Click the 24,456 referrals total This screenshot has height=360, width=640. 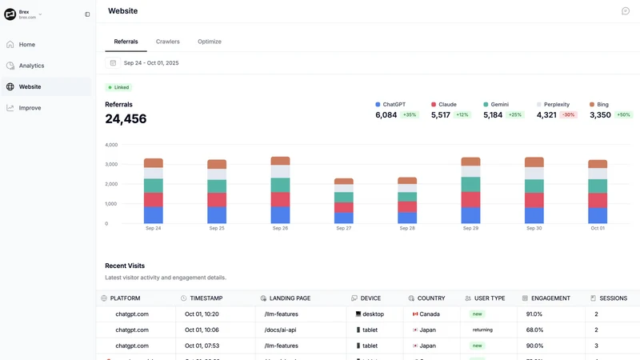click(x=126, y=118)
